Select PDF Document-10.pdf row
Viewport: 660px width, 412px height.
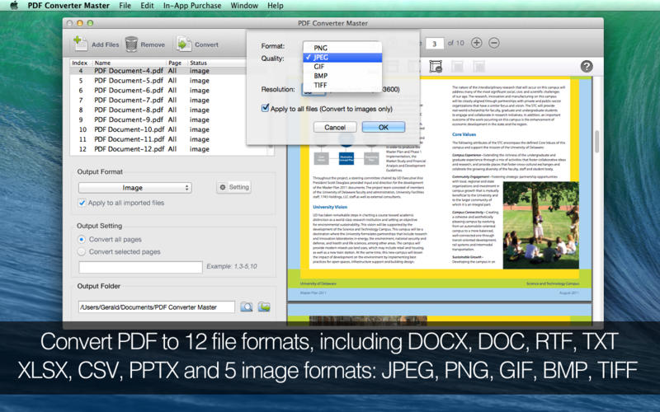(158, 129)
